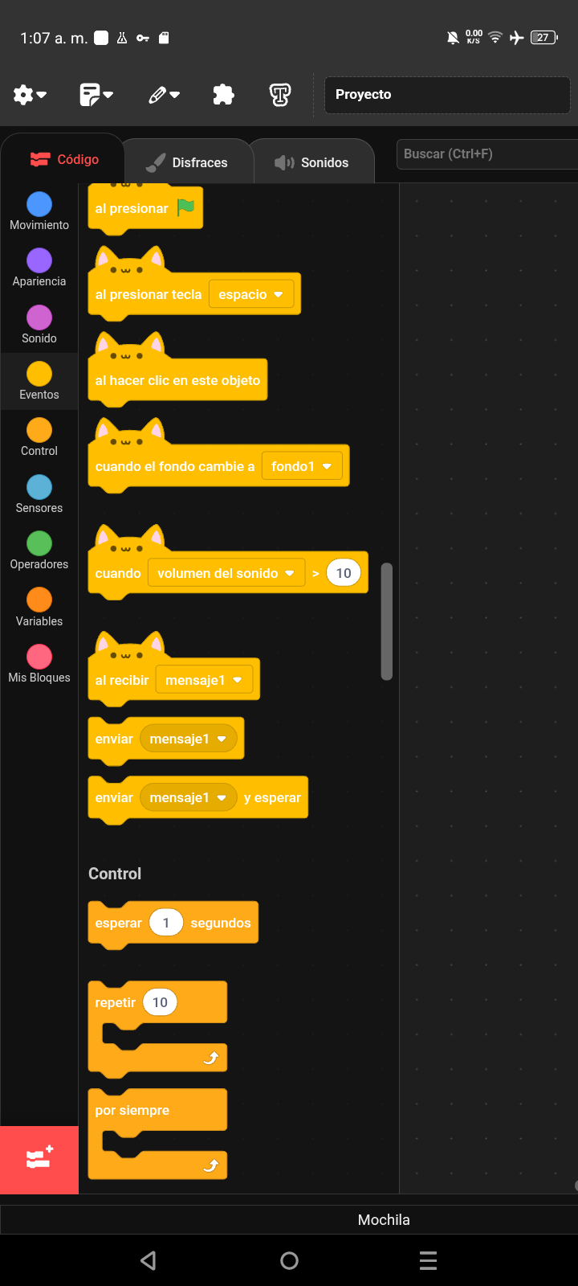Click the block palette scrollbar
578x1286 pixels.
tap(387, 621)
